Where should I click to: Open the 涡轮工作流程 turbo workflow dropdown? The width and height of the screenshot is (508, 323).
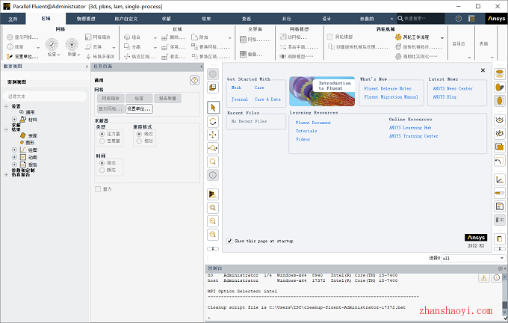(x=442, y=37)
